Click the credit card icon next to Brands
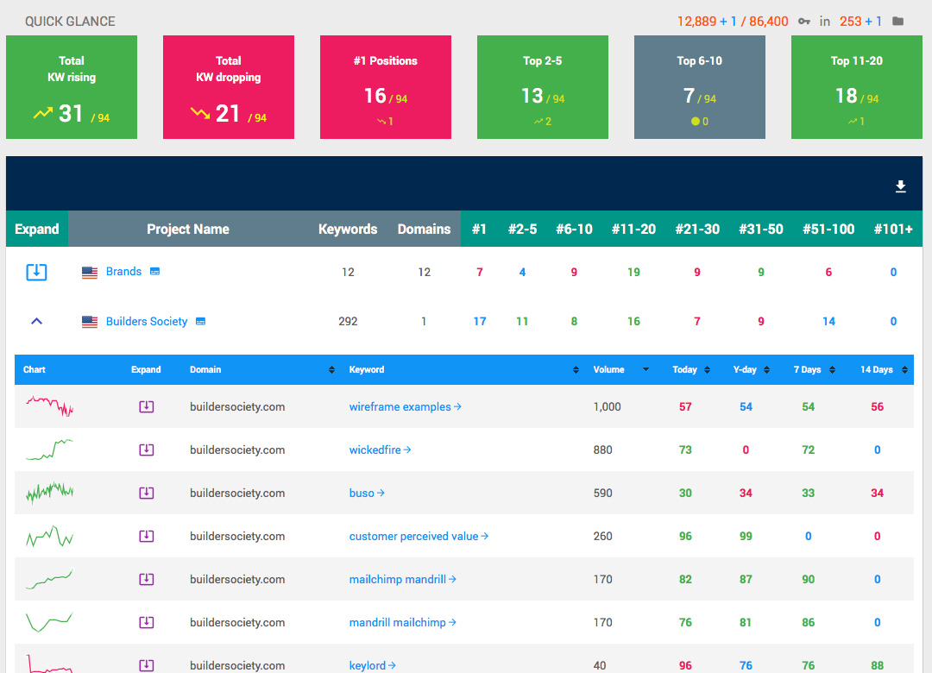The height and width of the screenshot is (673, 932). [x=154, y=271]
